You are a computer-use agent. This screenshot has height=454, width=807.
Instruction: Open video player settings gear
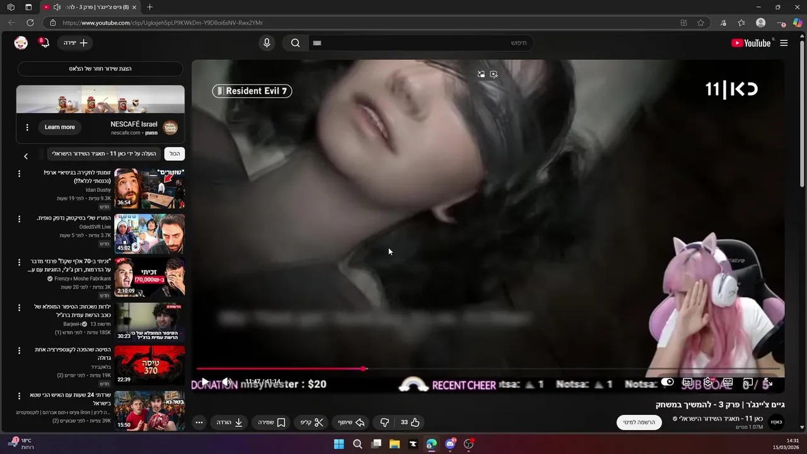click(x=707, y=382)
